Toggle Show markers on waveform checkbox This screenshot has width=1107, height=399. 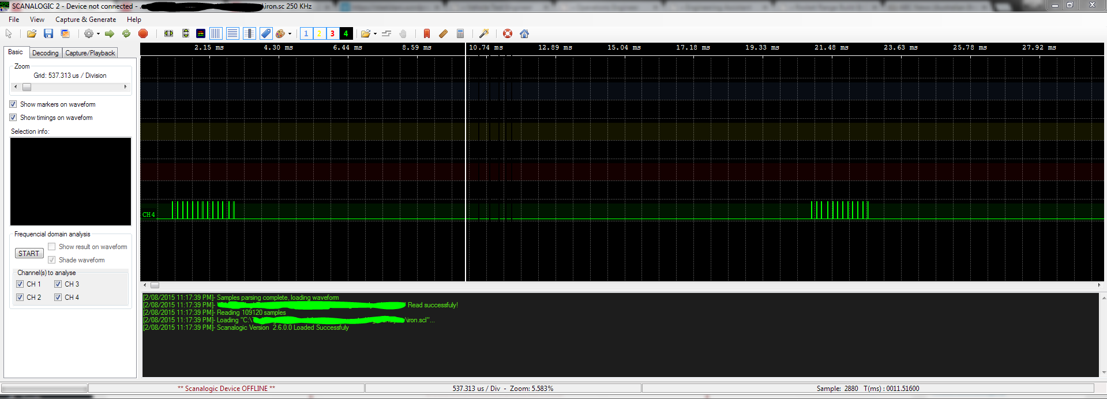click(x=13, y=104)
